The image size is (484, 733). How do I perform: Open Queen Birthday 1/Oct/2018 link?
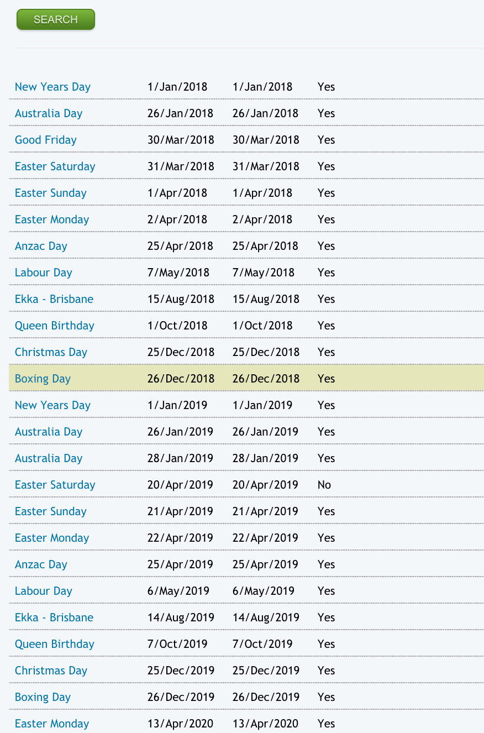click(x=55, y=326)
